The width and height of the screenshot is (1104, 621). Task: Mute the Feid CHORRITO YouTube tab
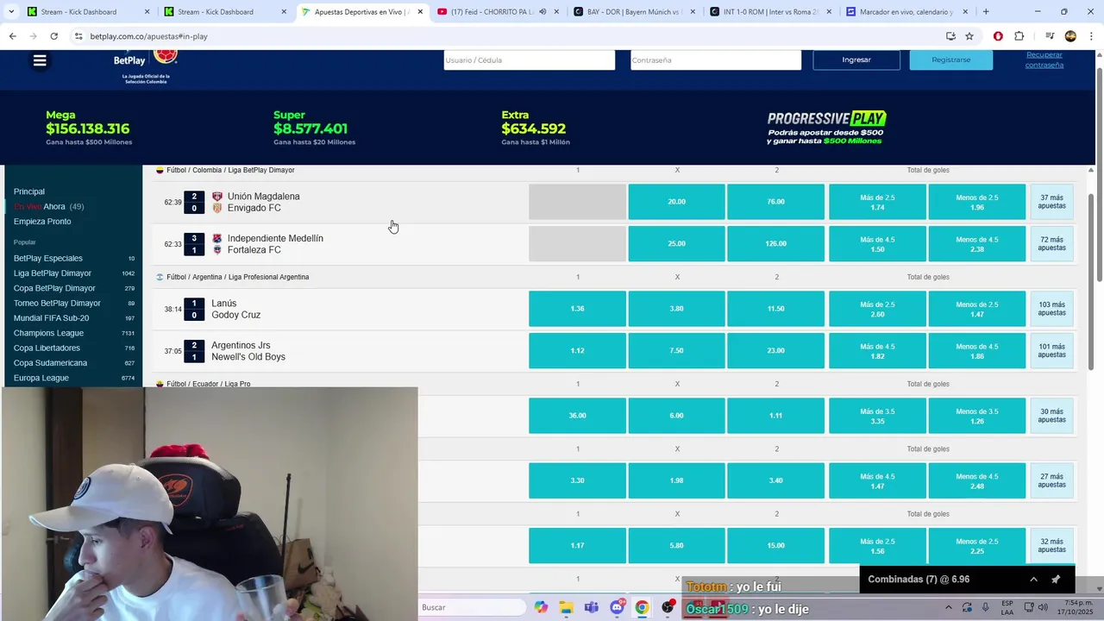tap(543, 12)
